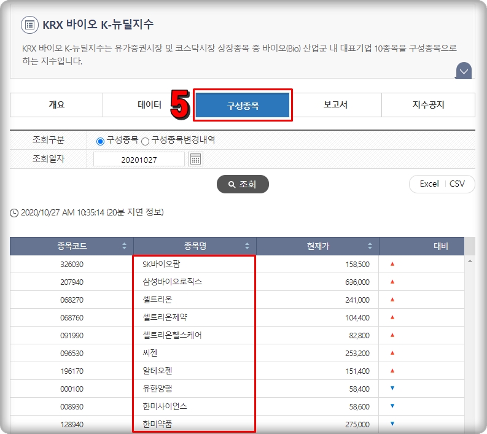Click stock code 128940
This screenshot has height=434, width=487.
pyautogui.click(x=72, y=424)
